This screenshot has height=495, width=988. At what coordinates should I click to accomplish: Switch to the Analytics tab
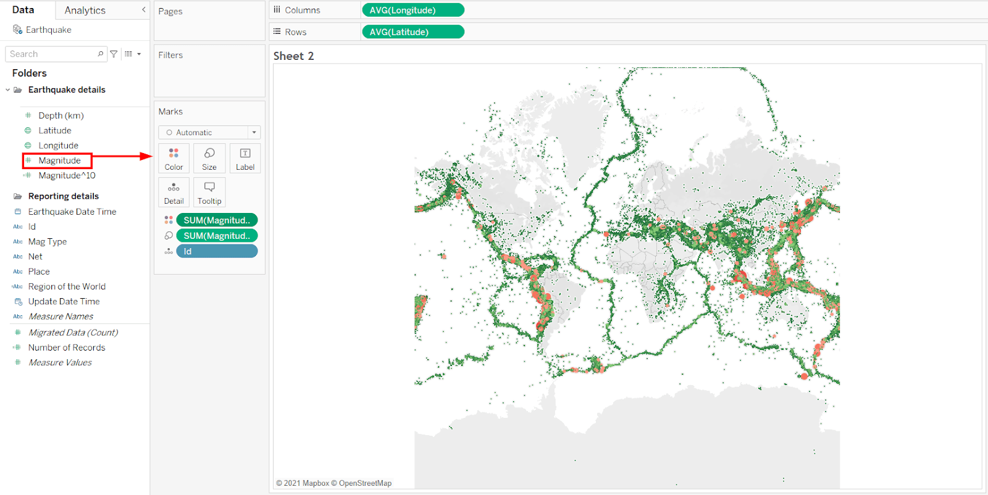coord(85,10)
